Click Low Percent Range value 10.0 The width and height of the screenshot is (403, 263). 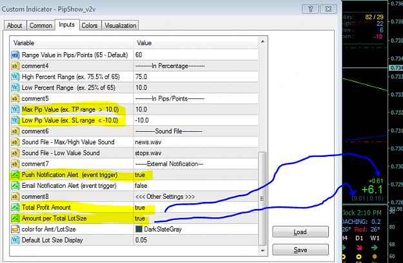coord(195,87)
